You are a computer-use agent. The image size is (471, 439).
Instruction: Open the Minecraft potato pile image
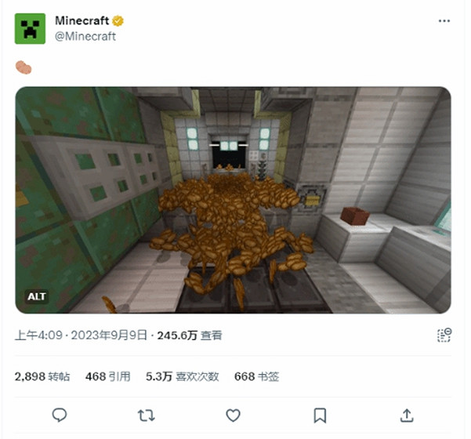[233, 200]
